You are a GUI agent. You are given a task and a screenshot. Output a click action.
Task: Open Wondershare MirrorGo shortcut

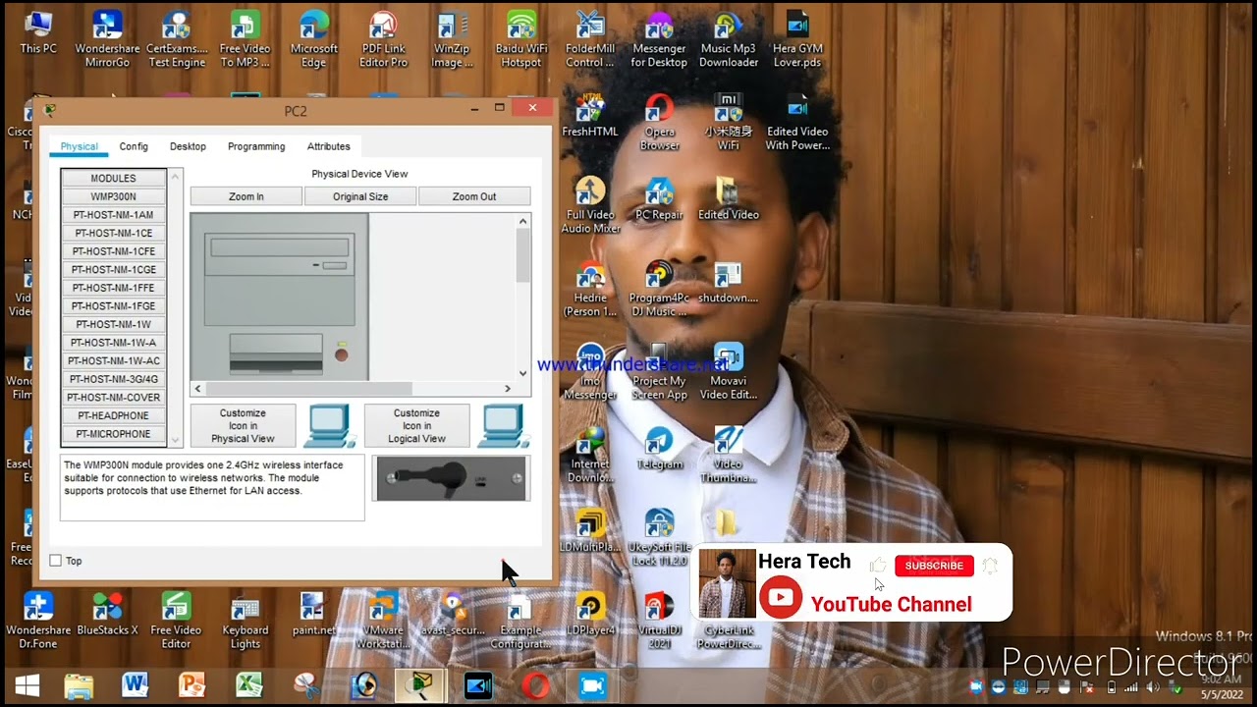coord(107,39)
